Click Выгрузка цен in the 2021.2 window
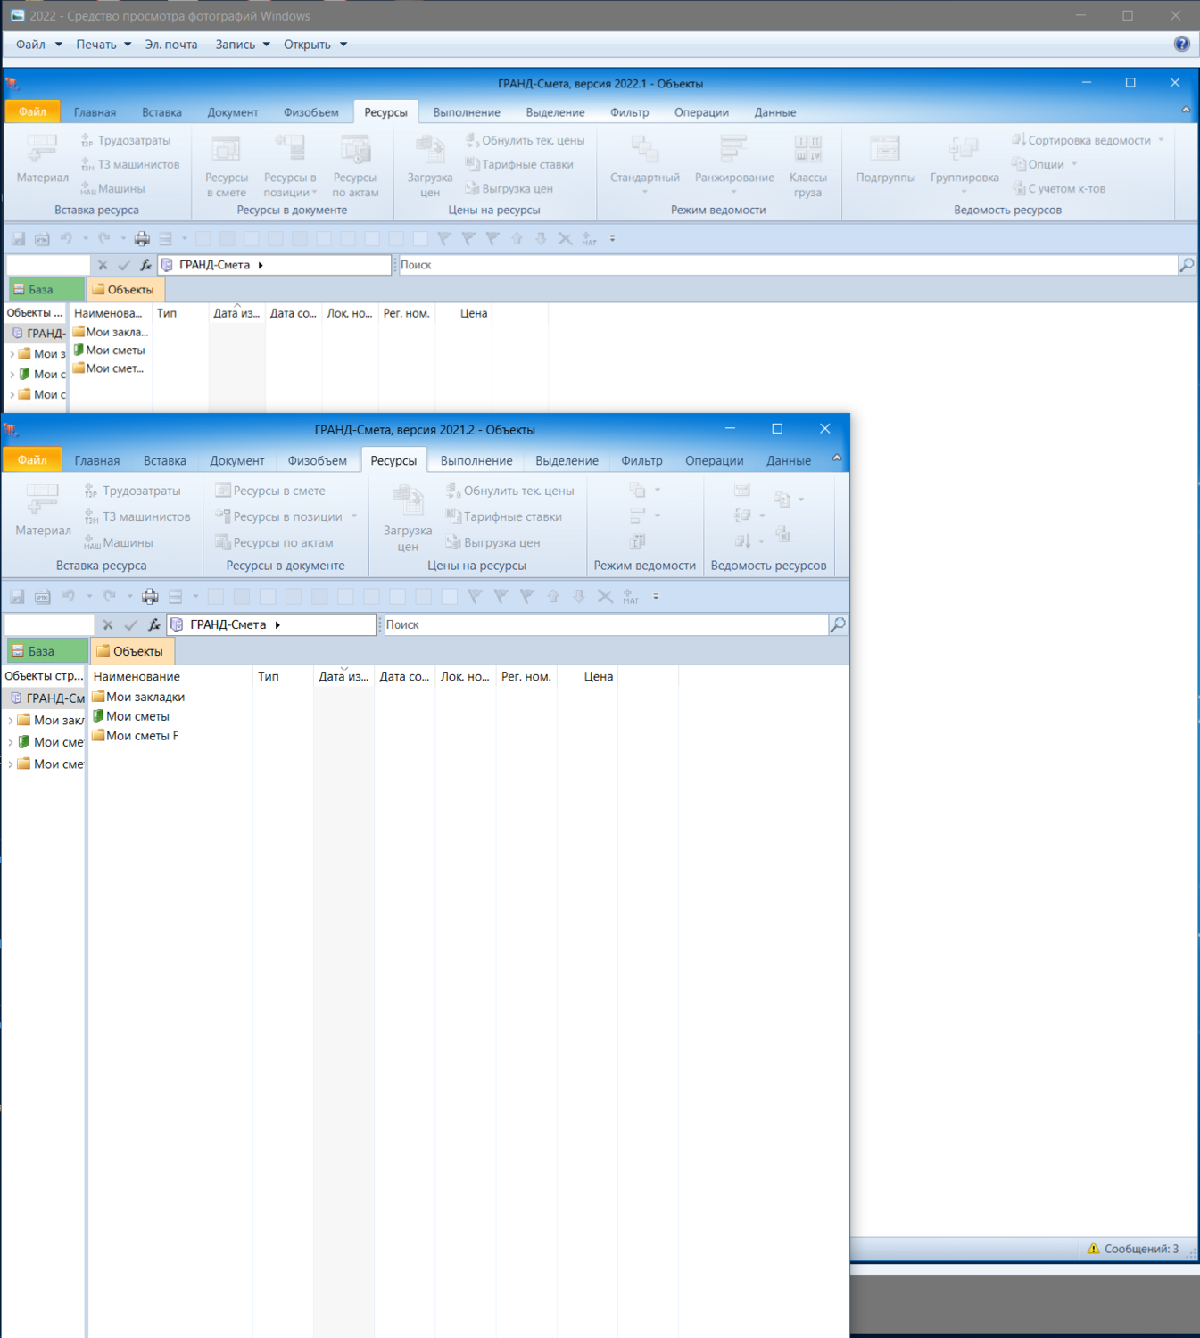 492,542
